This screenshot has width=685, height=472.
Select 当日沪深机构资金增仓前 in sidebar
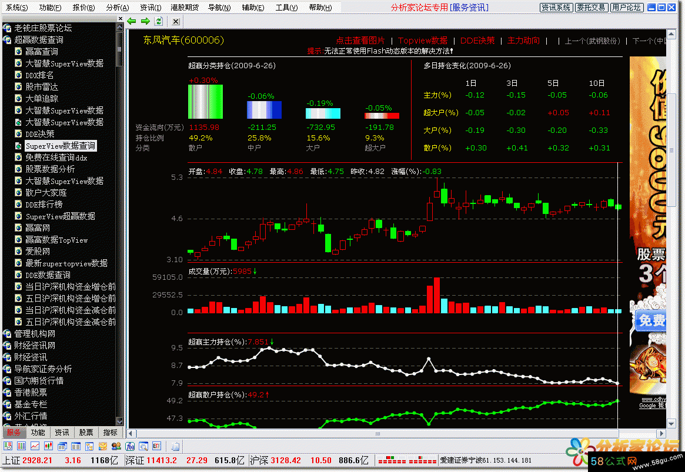[x=71, y=287]
